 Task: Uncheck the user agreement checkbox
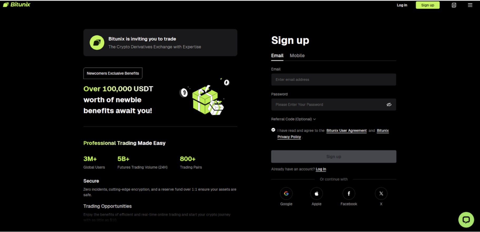(x=273, y=130)
